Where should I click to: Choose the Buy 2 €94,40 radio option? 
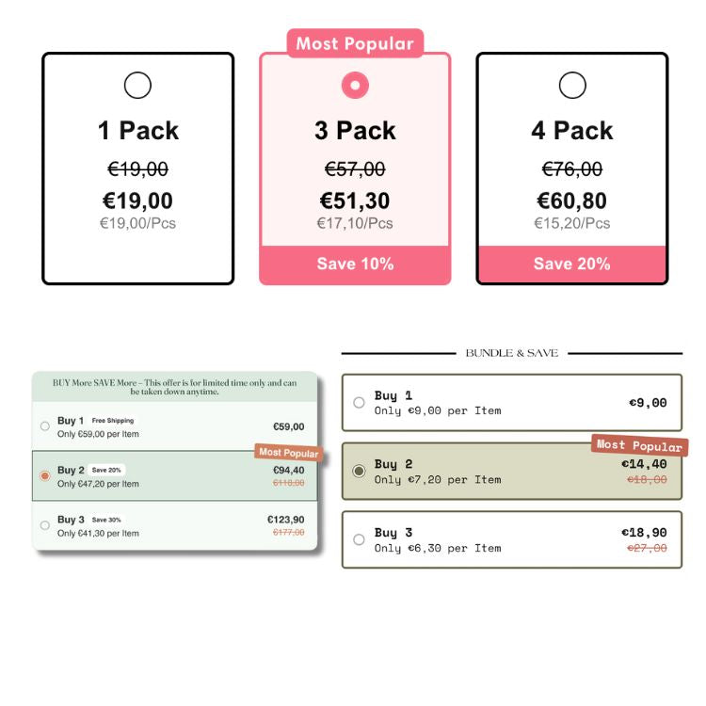(x=45, y=476)
